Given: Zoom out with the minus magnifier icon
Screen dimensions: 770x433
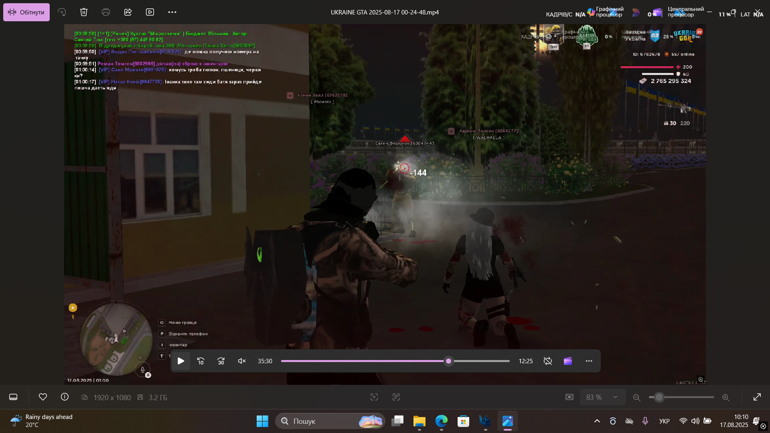Looking at the screenshot, I should 636,397.
